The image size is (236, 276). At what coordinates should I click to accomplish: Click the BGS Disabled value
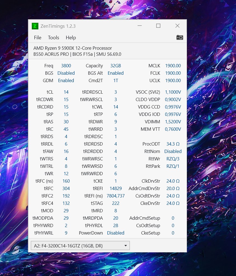click(x=66, y=73)
